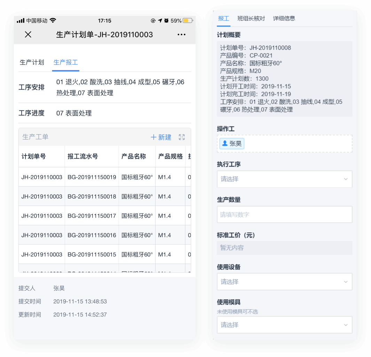Click the Wi-Fi icon in status bar
Viewport: 371px width, 357px height.
coord(53,21)
